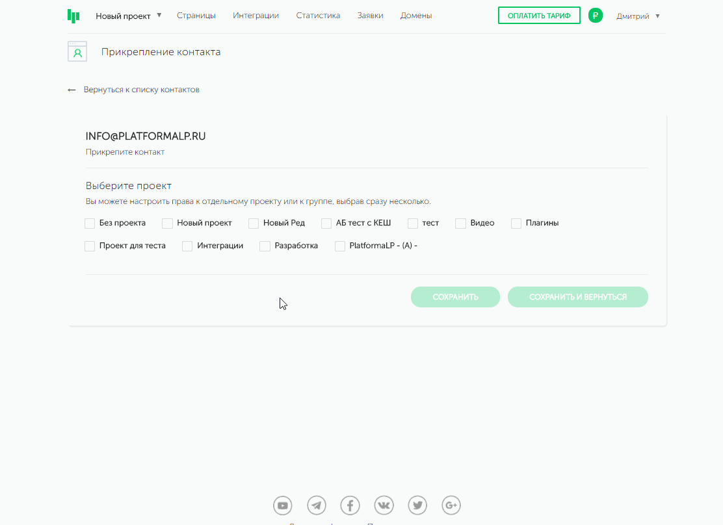Click 'Вернуться к списку контактов' back link

point(140,90)
